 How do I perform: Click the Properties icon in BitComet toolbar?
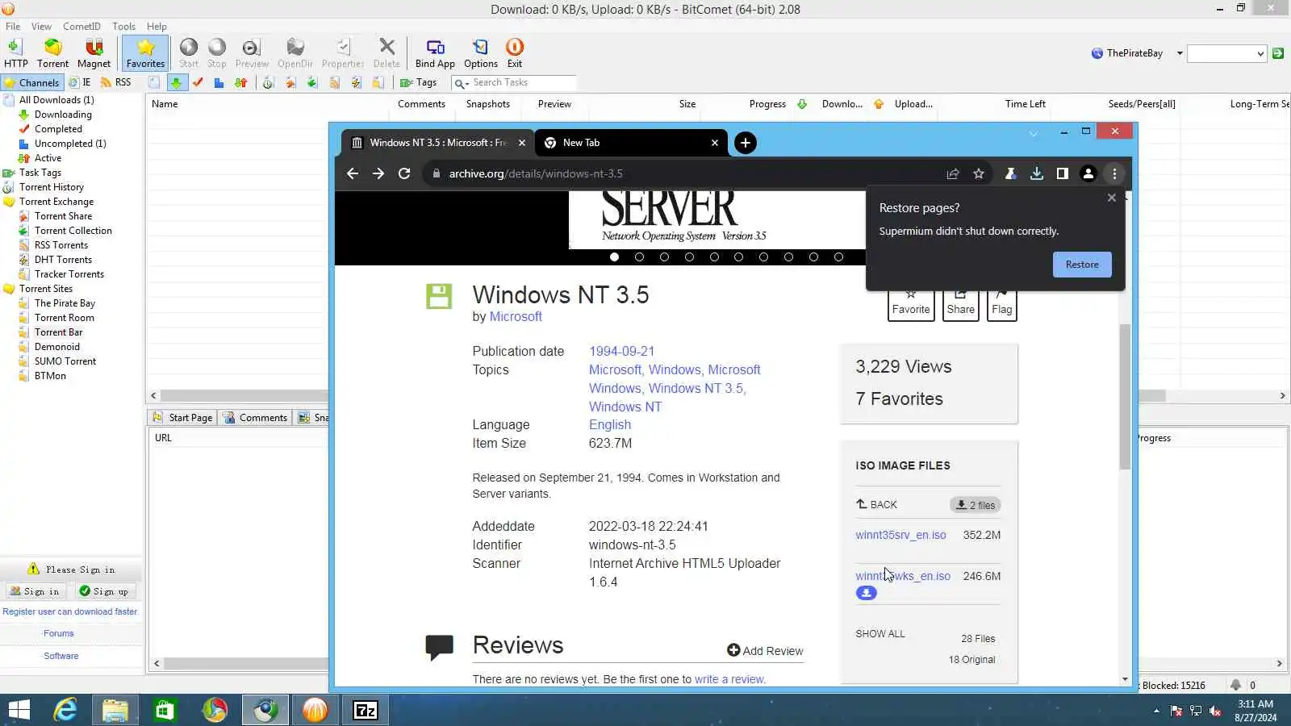pyautogui.click(x=343, y=53)
